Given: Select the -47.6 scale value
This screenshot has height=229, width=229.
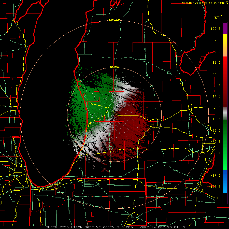Looking at the screenshot, I should (x=216, y=142).
